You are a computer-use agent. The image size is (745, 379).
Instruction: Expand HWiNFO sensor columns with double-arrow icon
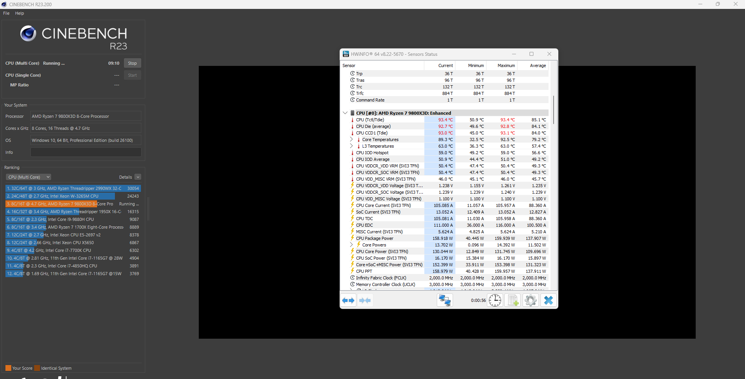pos(348,300)
